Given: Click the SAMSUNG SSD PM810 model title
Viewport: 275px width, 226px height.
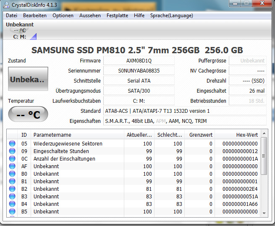Looking at the screenshot, I should pyautogui.click(x=137, y=50).
